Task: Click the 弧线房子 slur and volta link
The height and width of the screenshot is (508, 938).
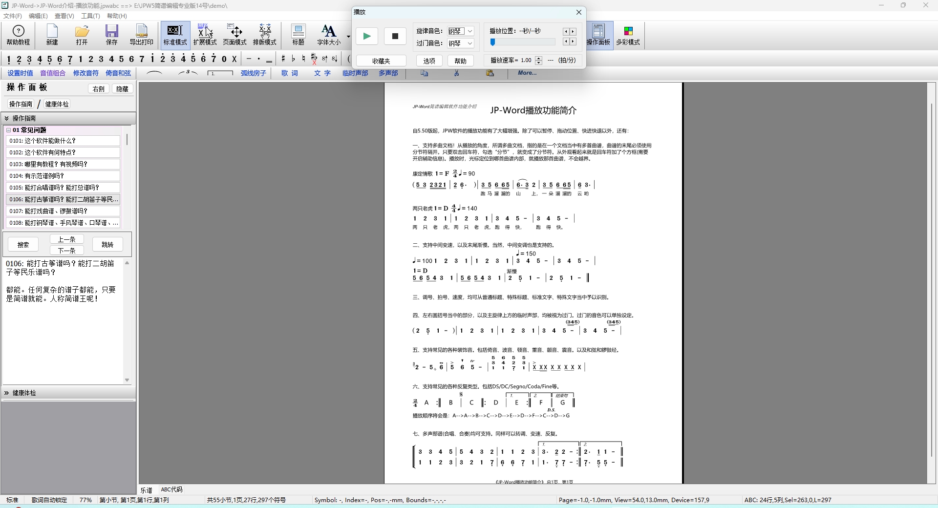Action: coord(254,73)
